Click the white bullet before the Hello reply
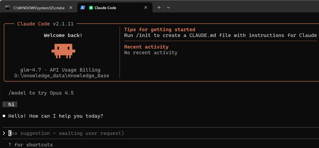 tap(4, 116)
